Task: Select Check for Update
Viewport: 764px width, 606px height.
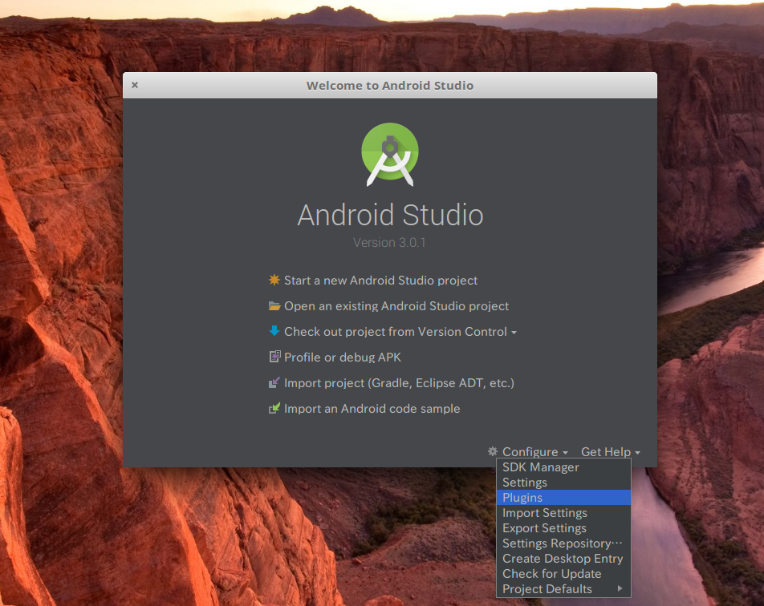Action: pyautogui.click(x=563, y=573)
